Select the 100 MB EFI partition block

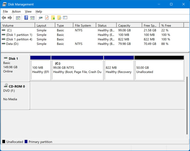[x=40, y=68]
